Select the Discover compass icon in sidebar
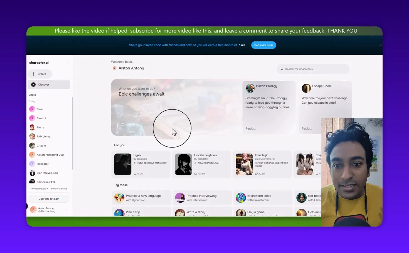 [x=33, y=84]
